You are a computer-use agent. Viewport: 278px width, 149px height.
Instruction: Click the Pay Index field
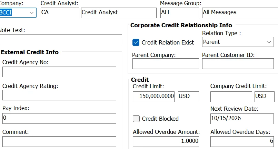point(59,118)
